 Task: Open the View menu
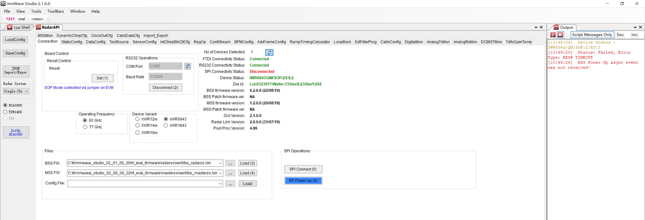[21, 11]
